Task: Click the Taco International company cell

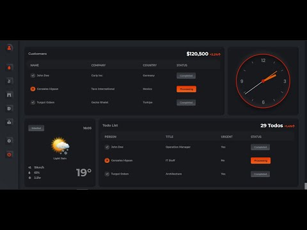Action: point(103,89)
